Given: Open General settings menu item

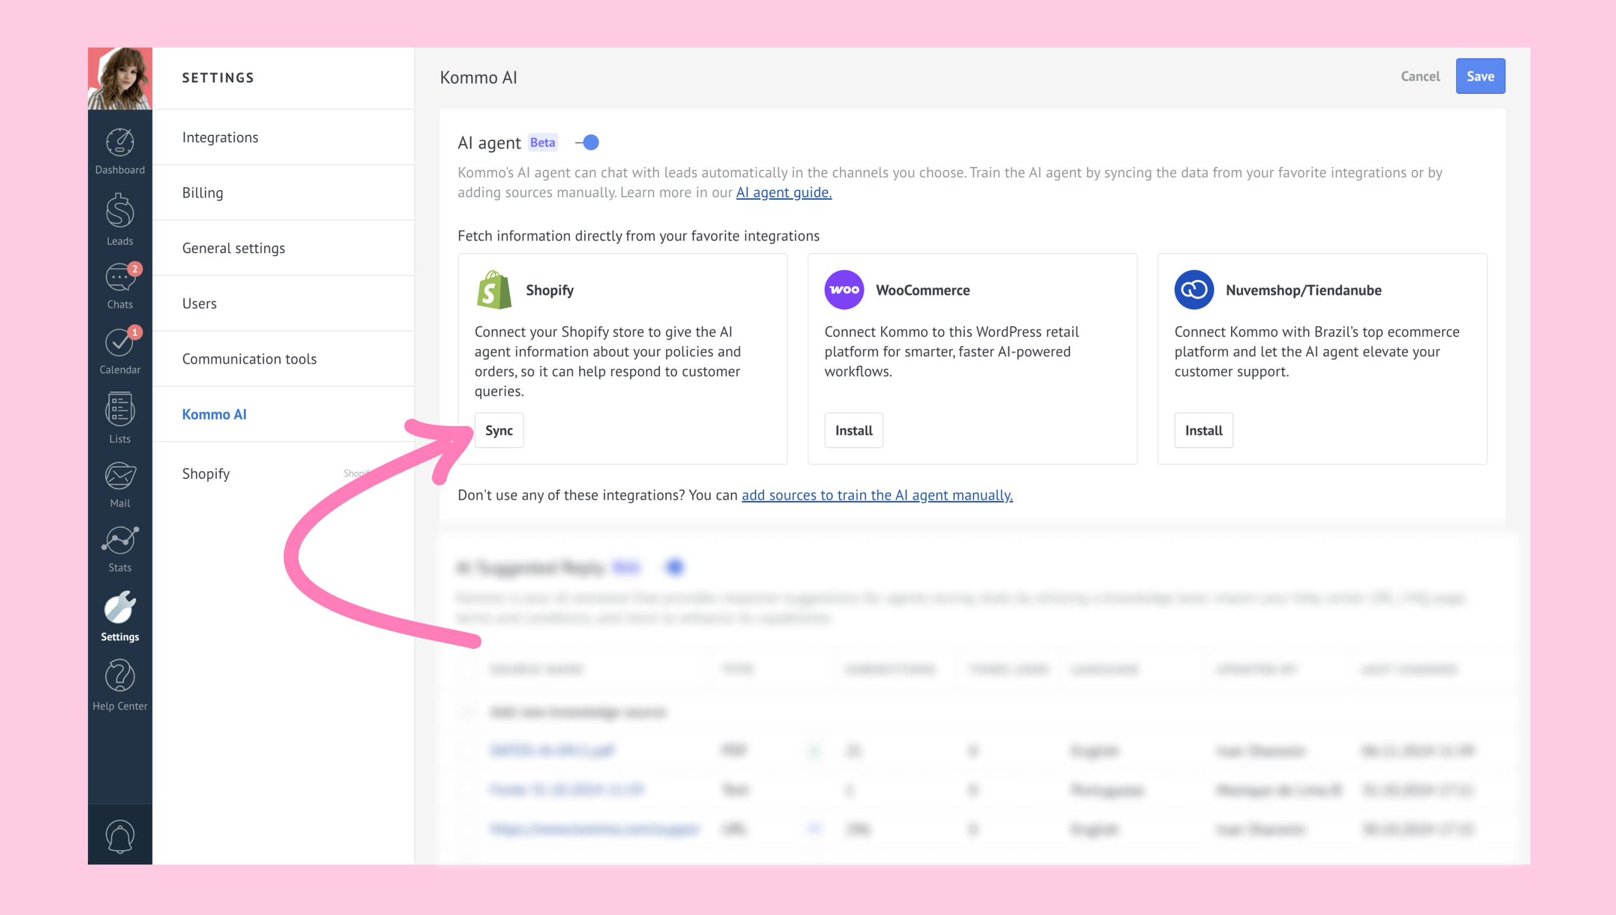Looking at the screenshot, I should click(283, 248).
